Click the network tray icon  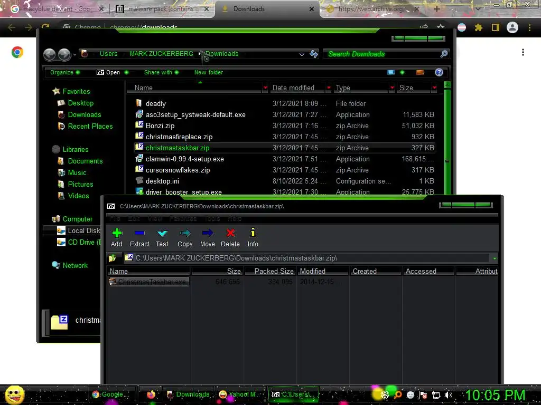[x=436, y=396]
